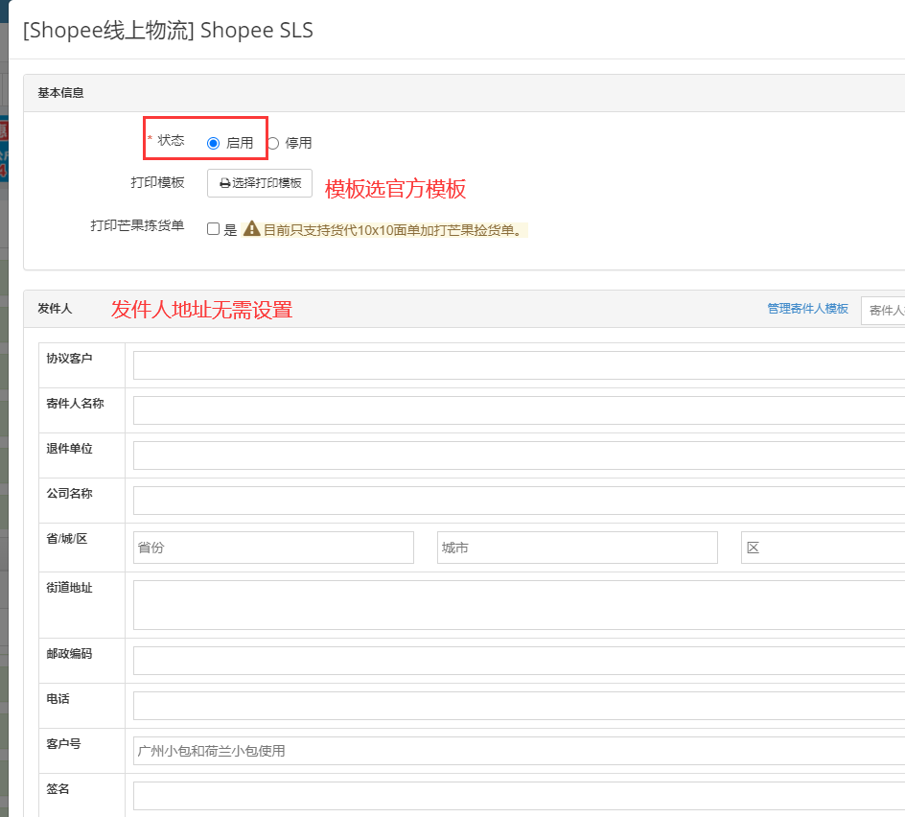Select the 启用 status radio button
Viewport: 905px width, 817px height.
(213, 143)
